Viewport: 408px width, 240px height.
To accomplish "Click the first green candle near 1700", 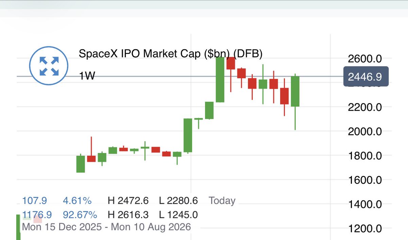I will click(81, 164).
